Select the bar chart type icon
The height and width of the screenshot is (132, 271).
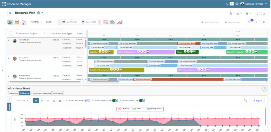(42, 101)
